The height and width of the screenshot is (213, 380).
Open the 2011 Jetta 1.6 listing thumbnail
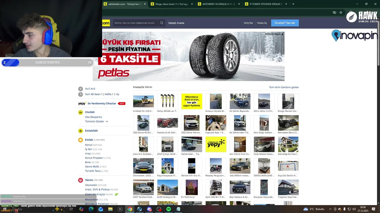tap(264, 101)
